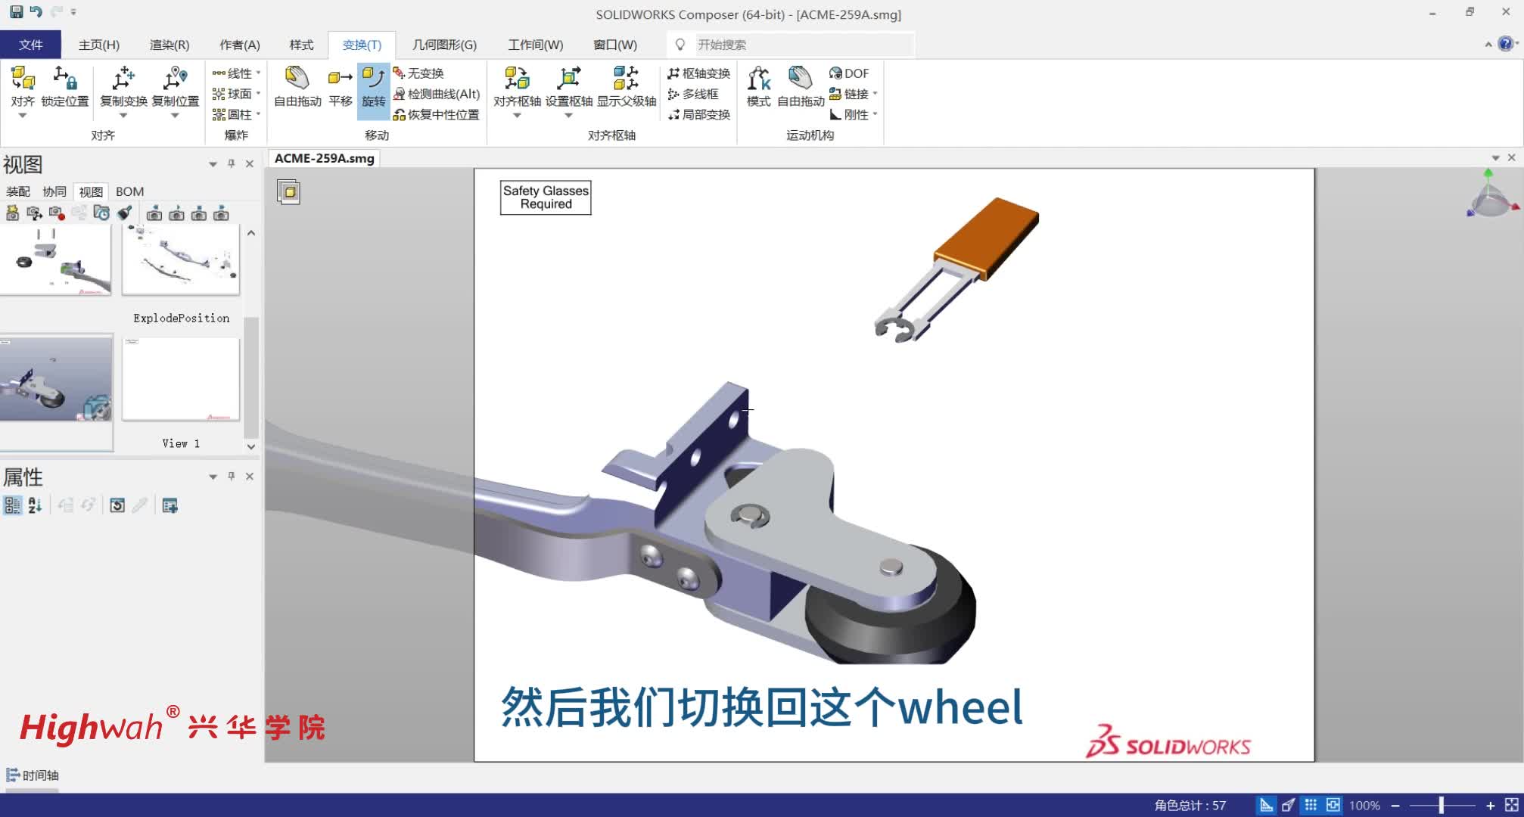Viewport: 1524px width, 817px height.
Task: Click the last view camera icon
Action: (221, 213)
